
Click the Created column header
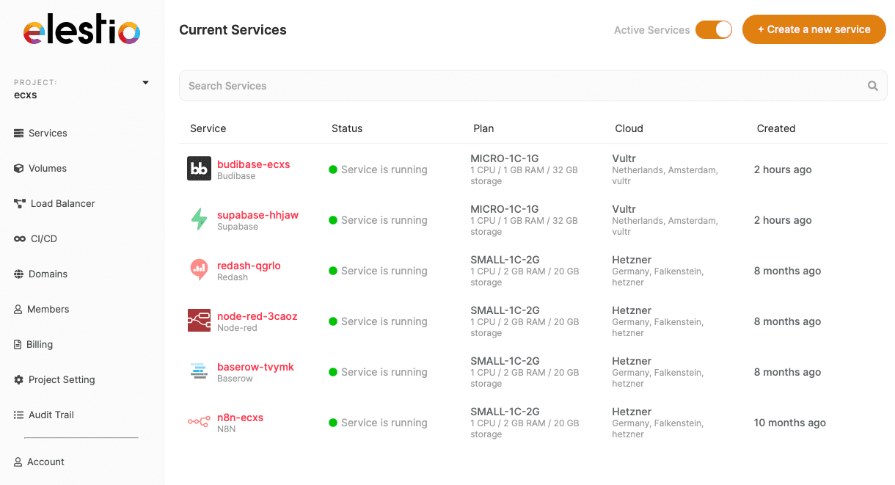pyautogui.click(x=776, y=128)
